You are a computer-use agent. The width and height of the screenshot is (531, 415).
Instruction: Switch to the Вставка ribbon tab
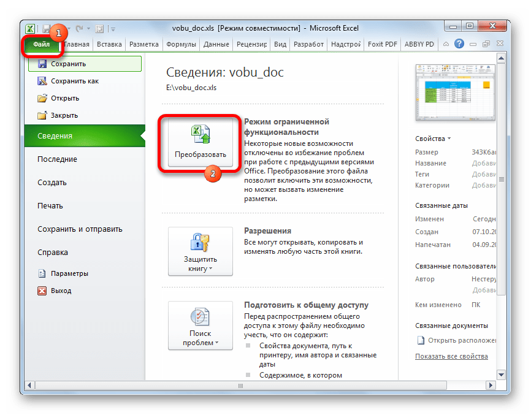[x=109, y=44]
